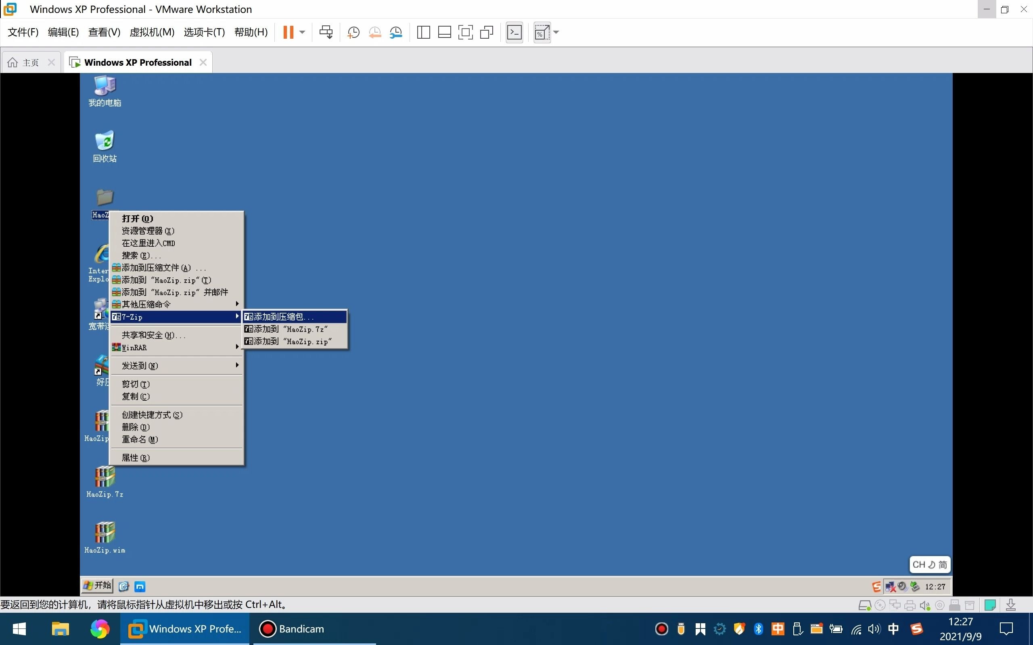The height and width of the screenshot is (645, 1033).
Task: Expand the WinRAR submenu
Action: 177,347
